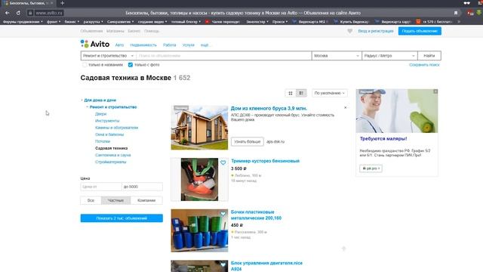Select 'Все' seller filter
This screenshot has width=483, height=272.
[91, 200]
